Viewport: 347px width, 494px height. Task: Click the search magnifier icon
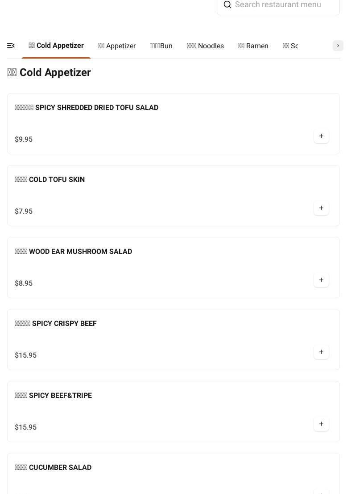(227, 5)
